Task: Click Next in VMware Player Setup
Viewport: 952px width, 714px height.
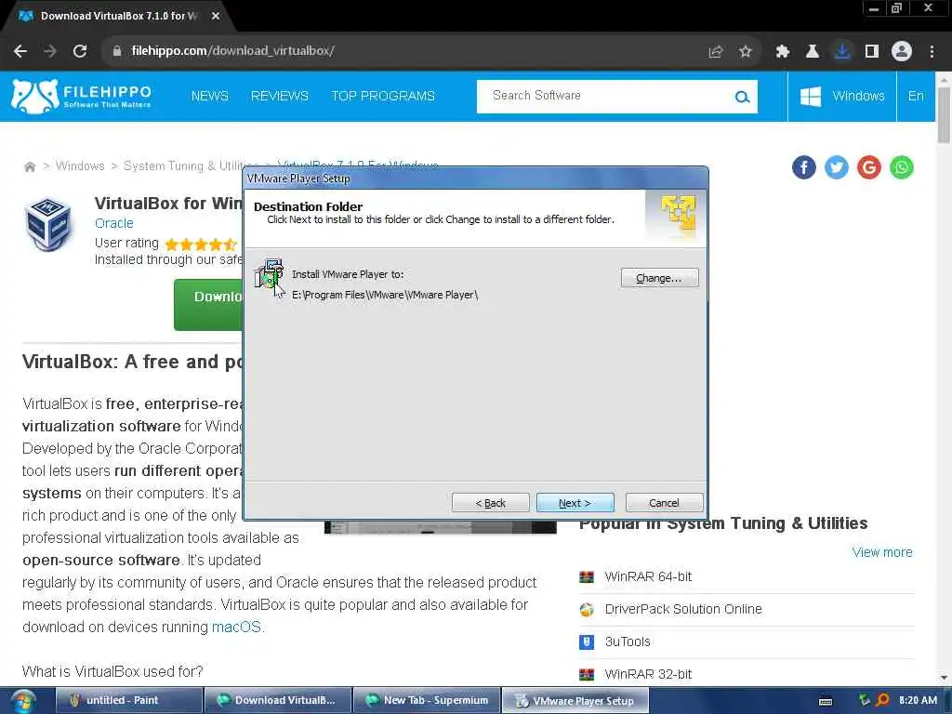Action: [575, 503]
